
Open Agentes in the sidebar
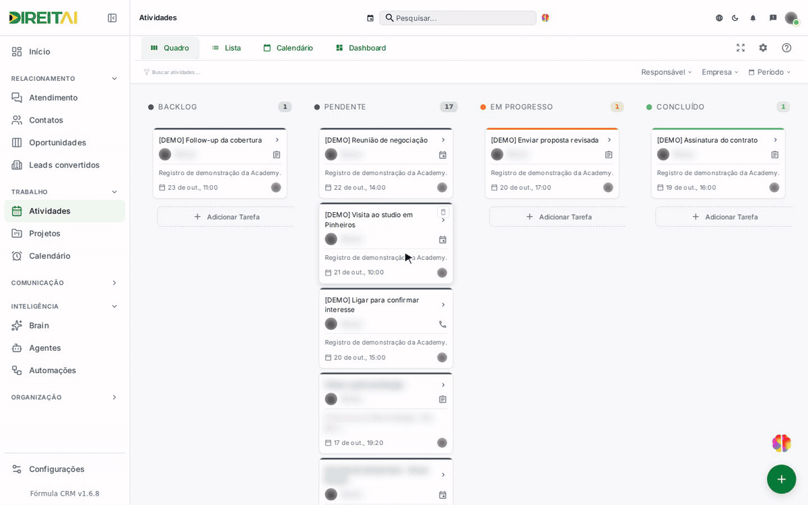point(65,348)
